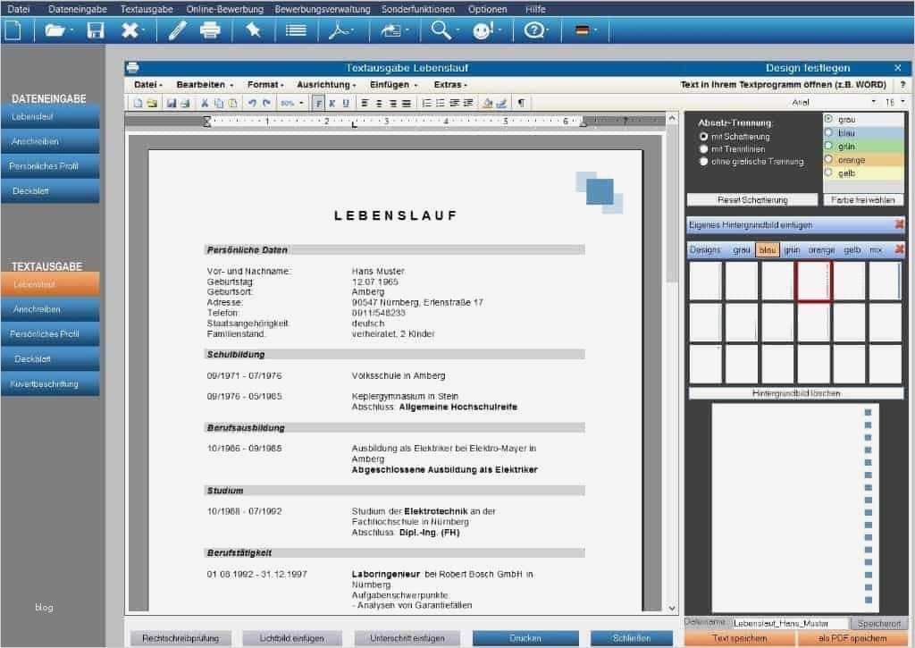The image size is (915, 648).
Task: Click the numbered list icon in editor toolbar
Action: pos(426,104)
